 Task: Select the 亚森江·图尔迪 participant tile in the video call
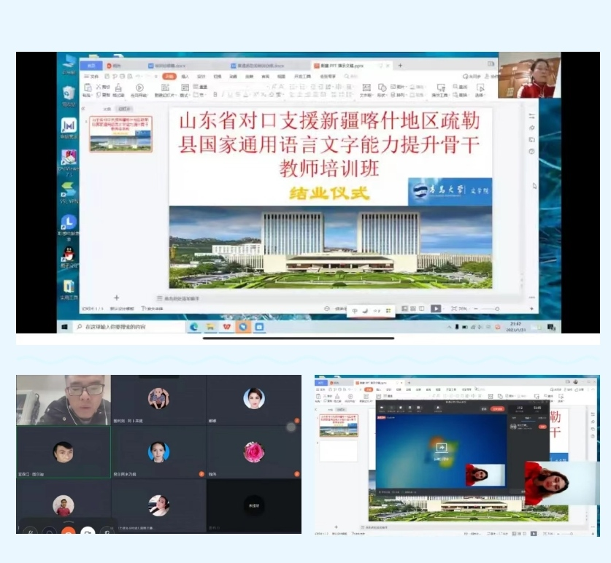coord(64,452)
